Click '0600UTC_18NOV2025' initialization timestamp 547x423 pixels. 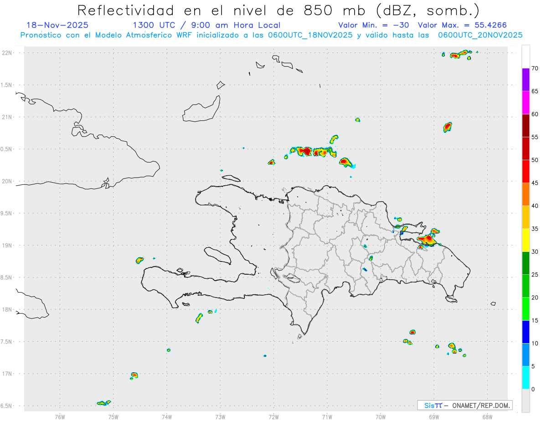coord(310,35)
